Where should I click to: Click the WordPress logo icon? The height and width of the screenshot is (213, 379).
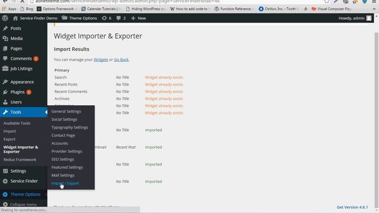(x=5, y=18)
